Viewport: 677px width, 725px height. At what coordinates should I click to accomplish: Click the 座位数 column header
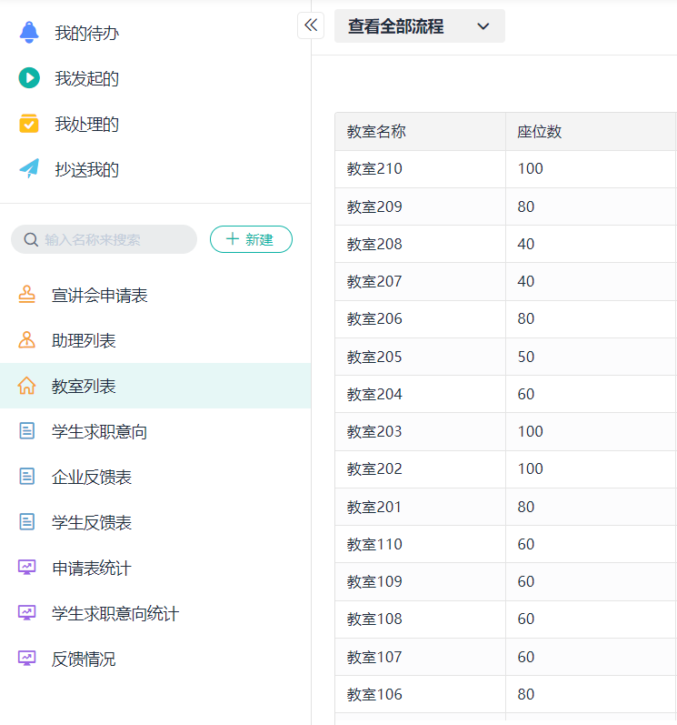pos(540,131)
